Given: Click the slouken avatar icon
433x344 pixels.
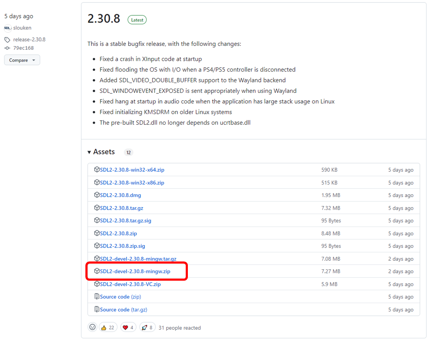Looking at the screenshot, I should 8,28.
